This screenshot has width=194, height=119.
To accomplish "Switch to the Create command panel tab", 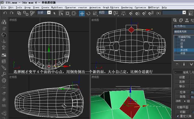I will pos(175,20).
